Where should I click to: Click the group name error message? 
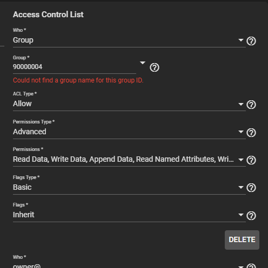[78, 80]
